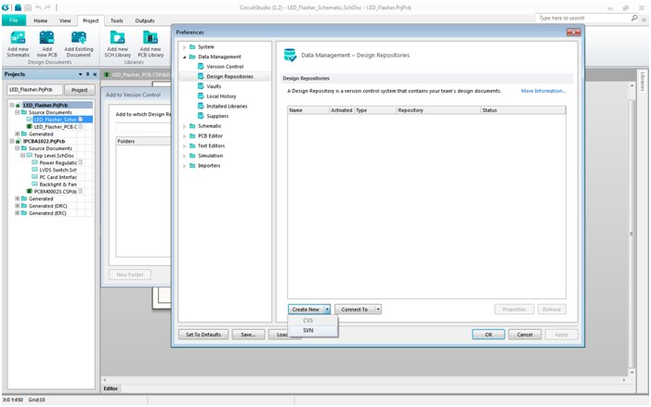The width and height of the screenshot is (651, 407).
Task: Expand the System preferences category
Action: pos(184,46)
